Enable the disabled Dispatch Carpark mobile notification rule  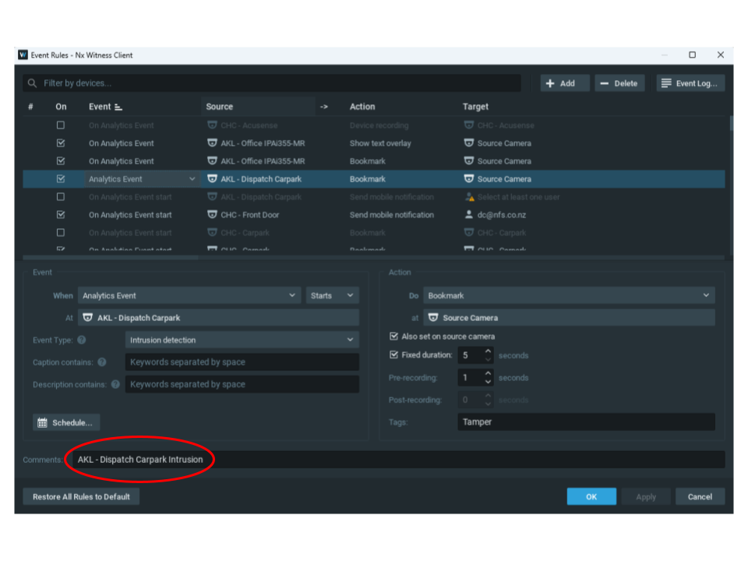click(61, 196)
